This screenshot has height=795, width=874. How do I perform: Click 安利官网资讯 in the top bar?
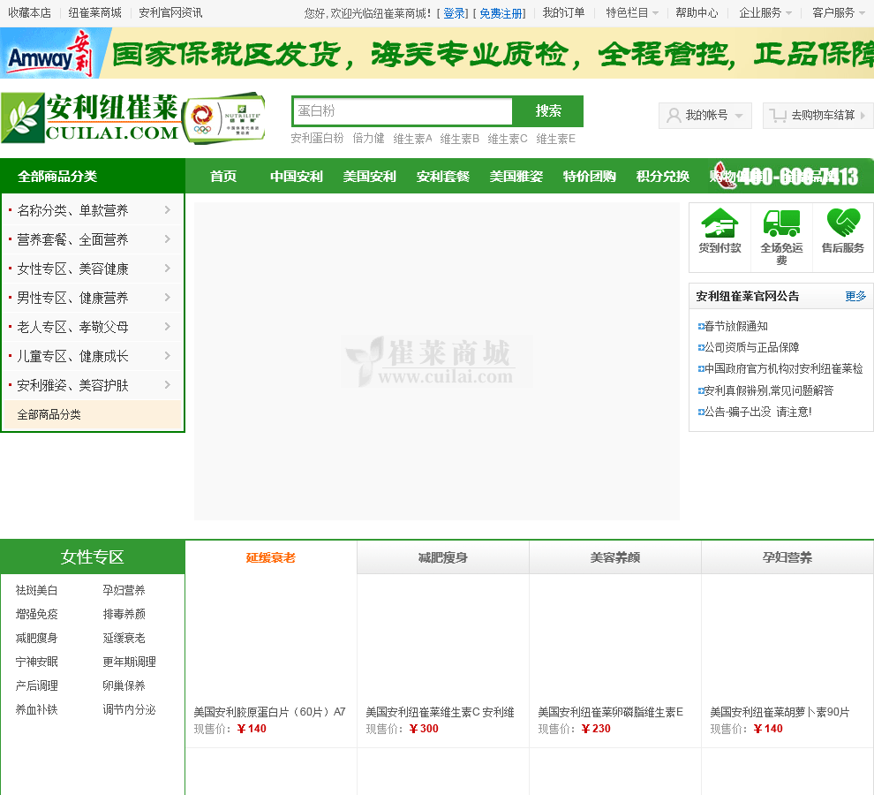click(x=170, y=13)
